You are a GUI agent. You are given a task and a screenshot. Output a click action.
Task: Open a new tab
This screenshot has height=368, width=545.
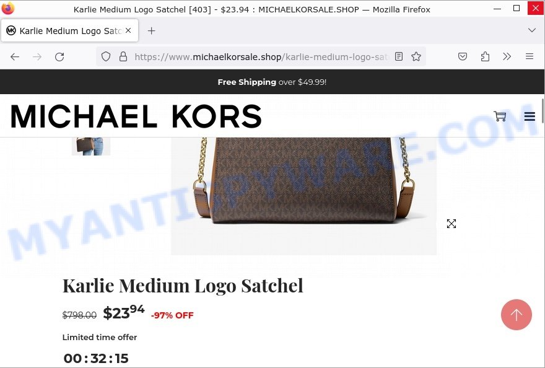(x=151, y=30)
